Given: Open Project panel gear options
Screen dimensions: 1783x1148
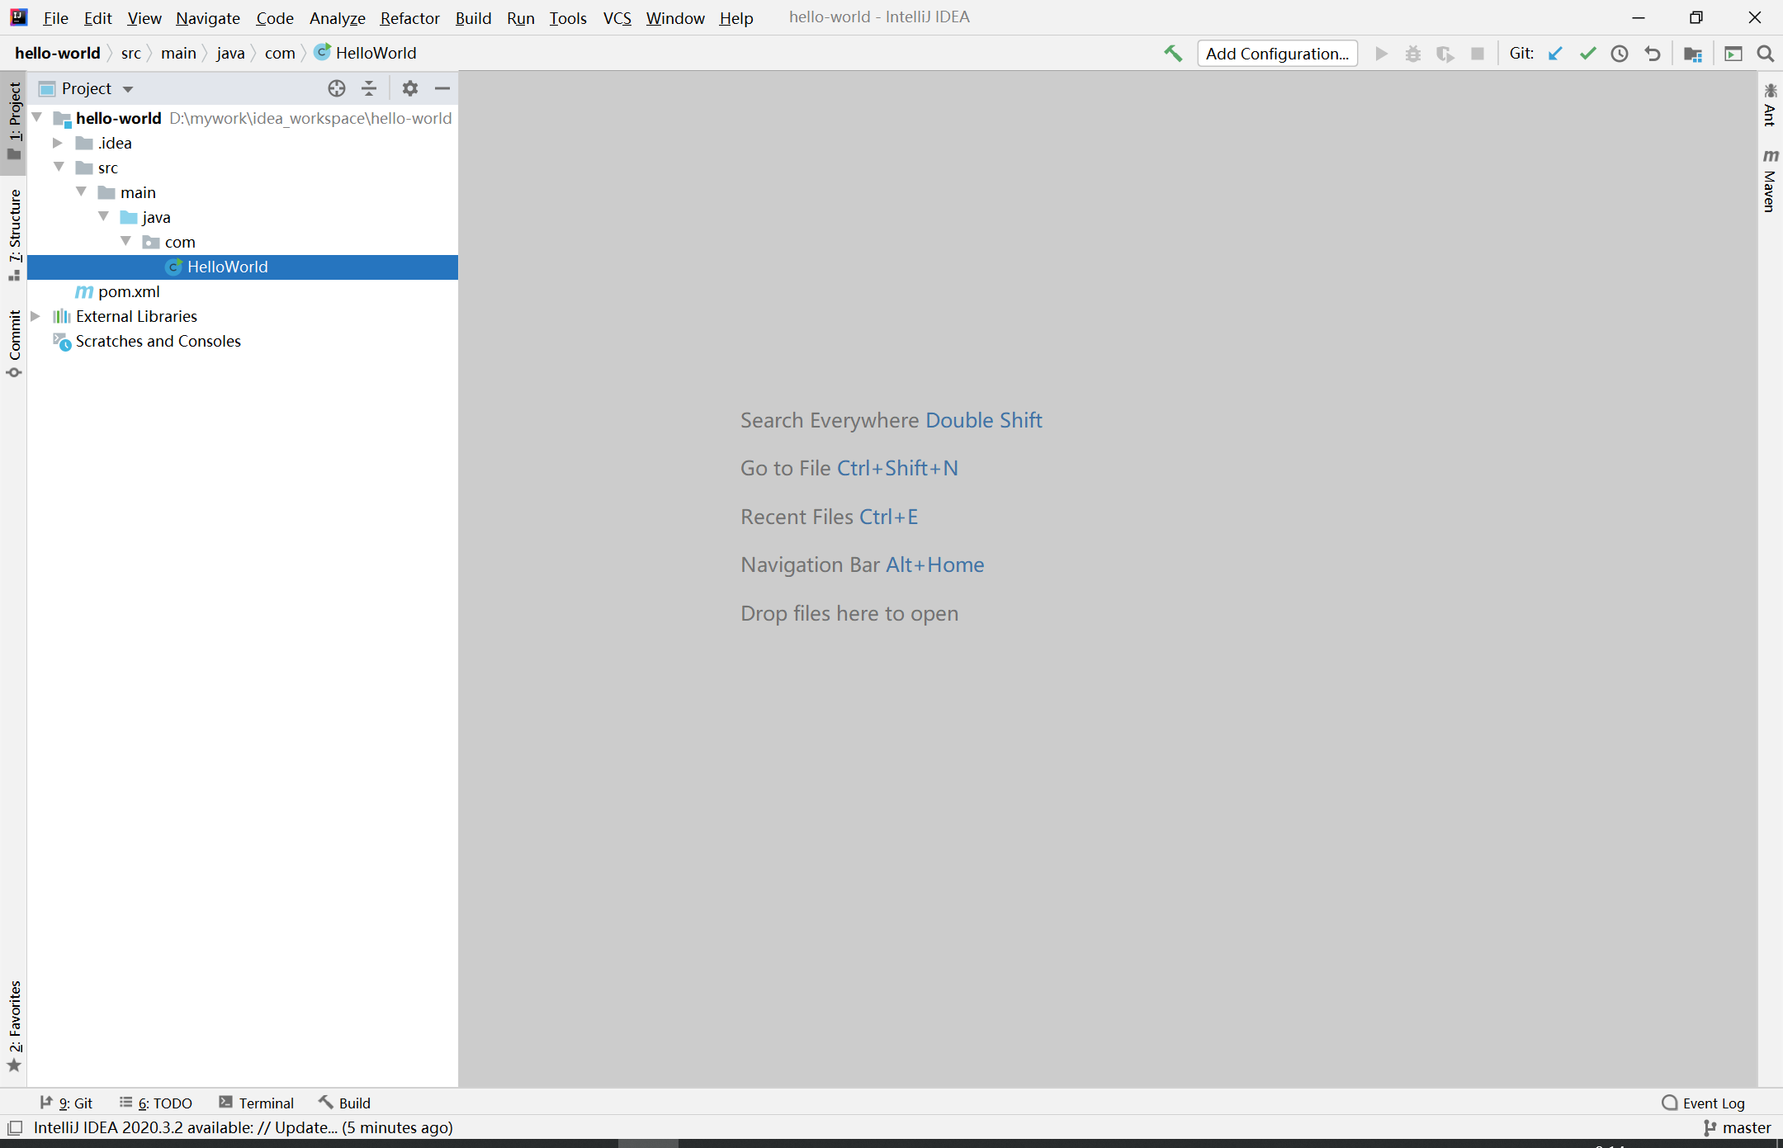Looking at the screenshot, I should coord(410,88).
